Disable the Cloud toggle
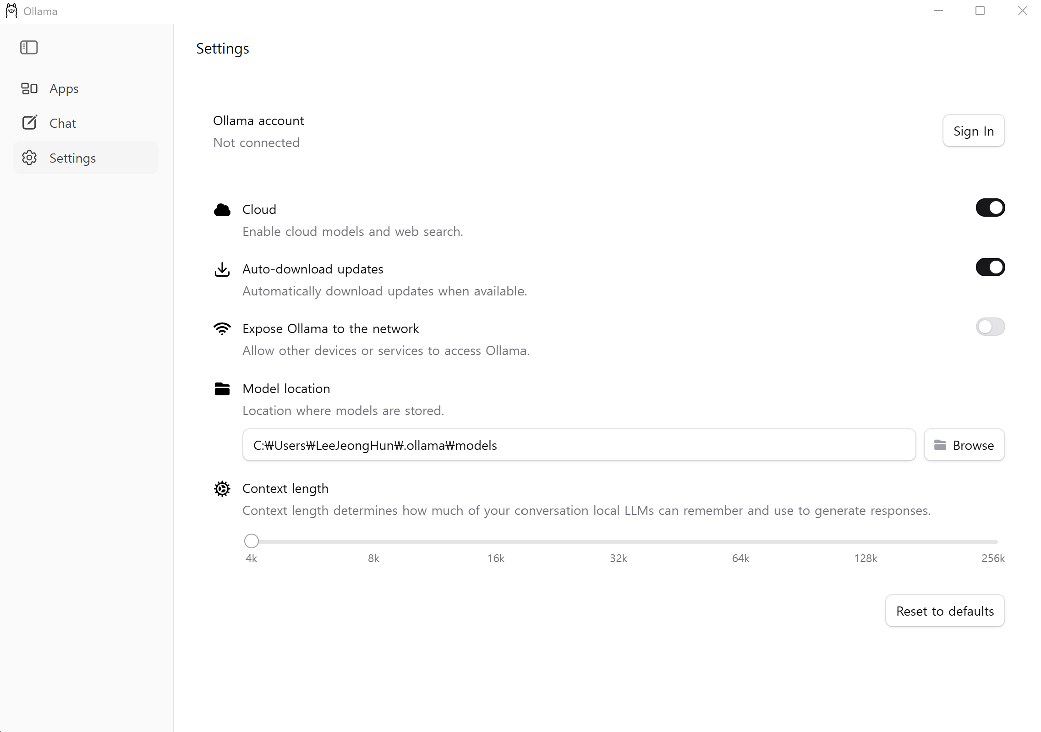The image size is (1041, 732). pos(990,208)
